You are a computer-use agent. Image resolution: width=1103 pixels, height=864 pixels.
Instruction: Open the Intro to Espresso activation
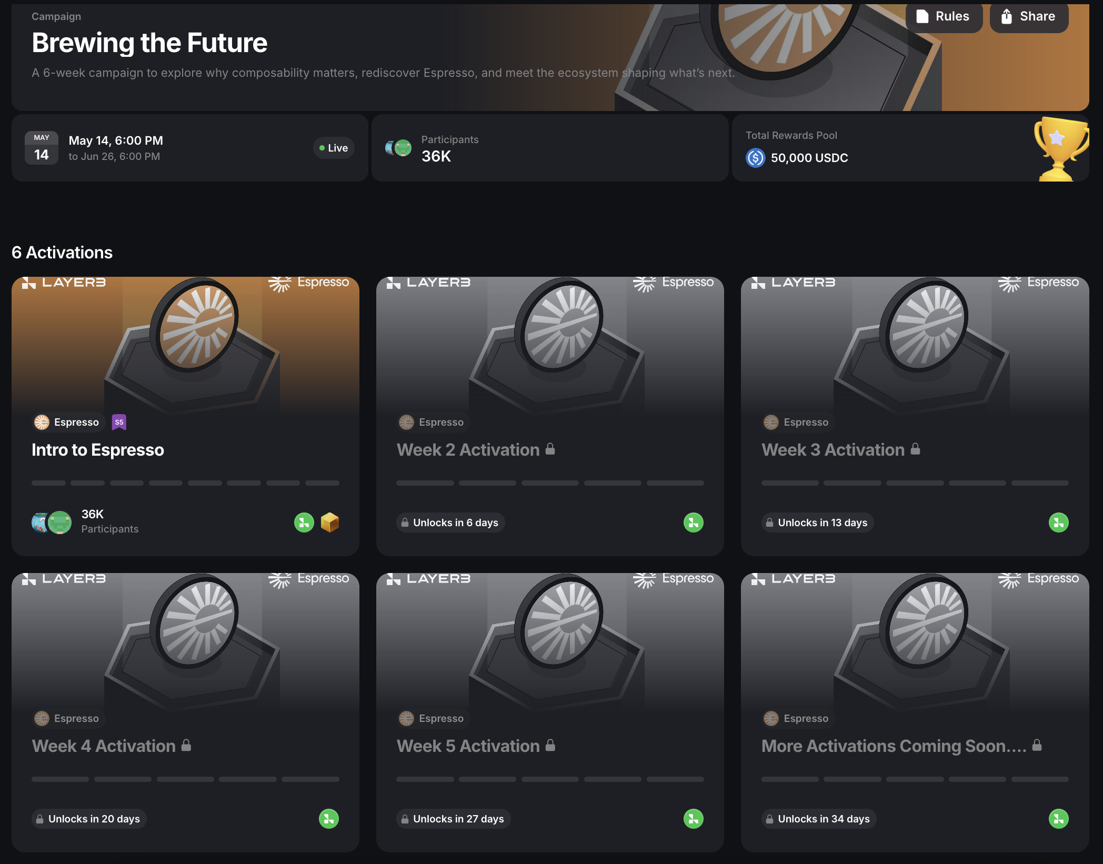click(98, 450)
